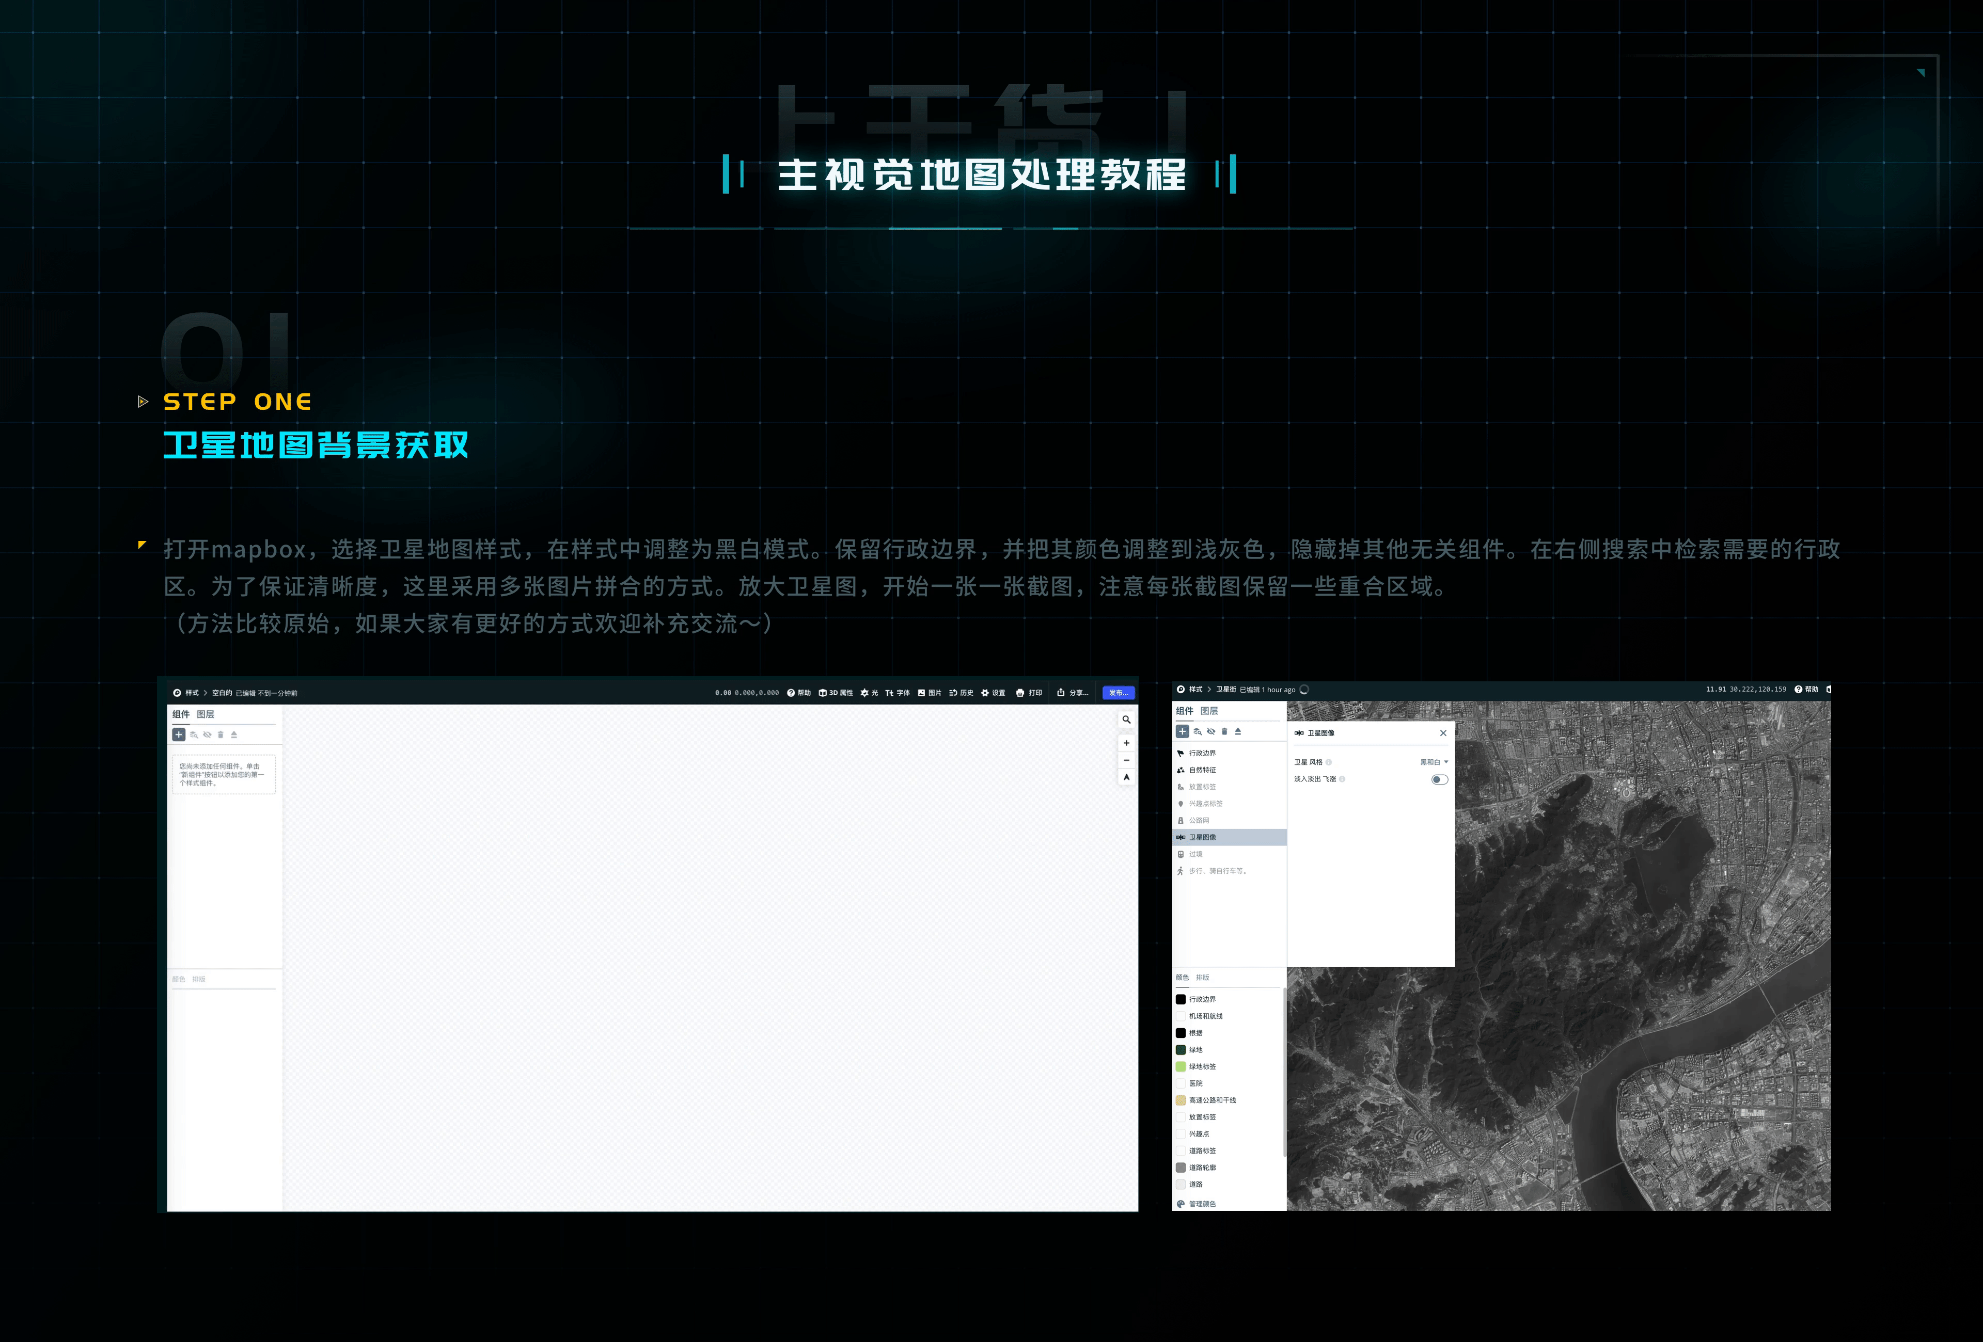The image size is (1983, 1342).
Task: Toggle the 淡入淡出 飞涨 switch
Action: [x=1439, y=779]
